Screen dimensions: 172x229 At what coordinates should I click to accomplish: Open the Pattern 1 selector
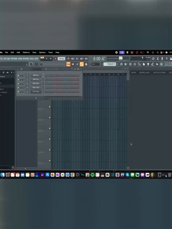click(x=110, y=64)
